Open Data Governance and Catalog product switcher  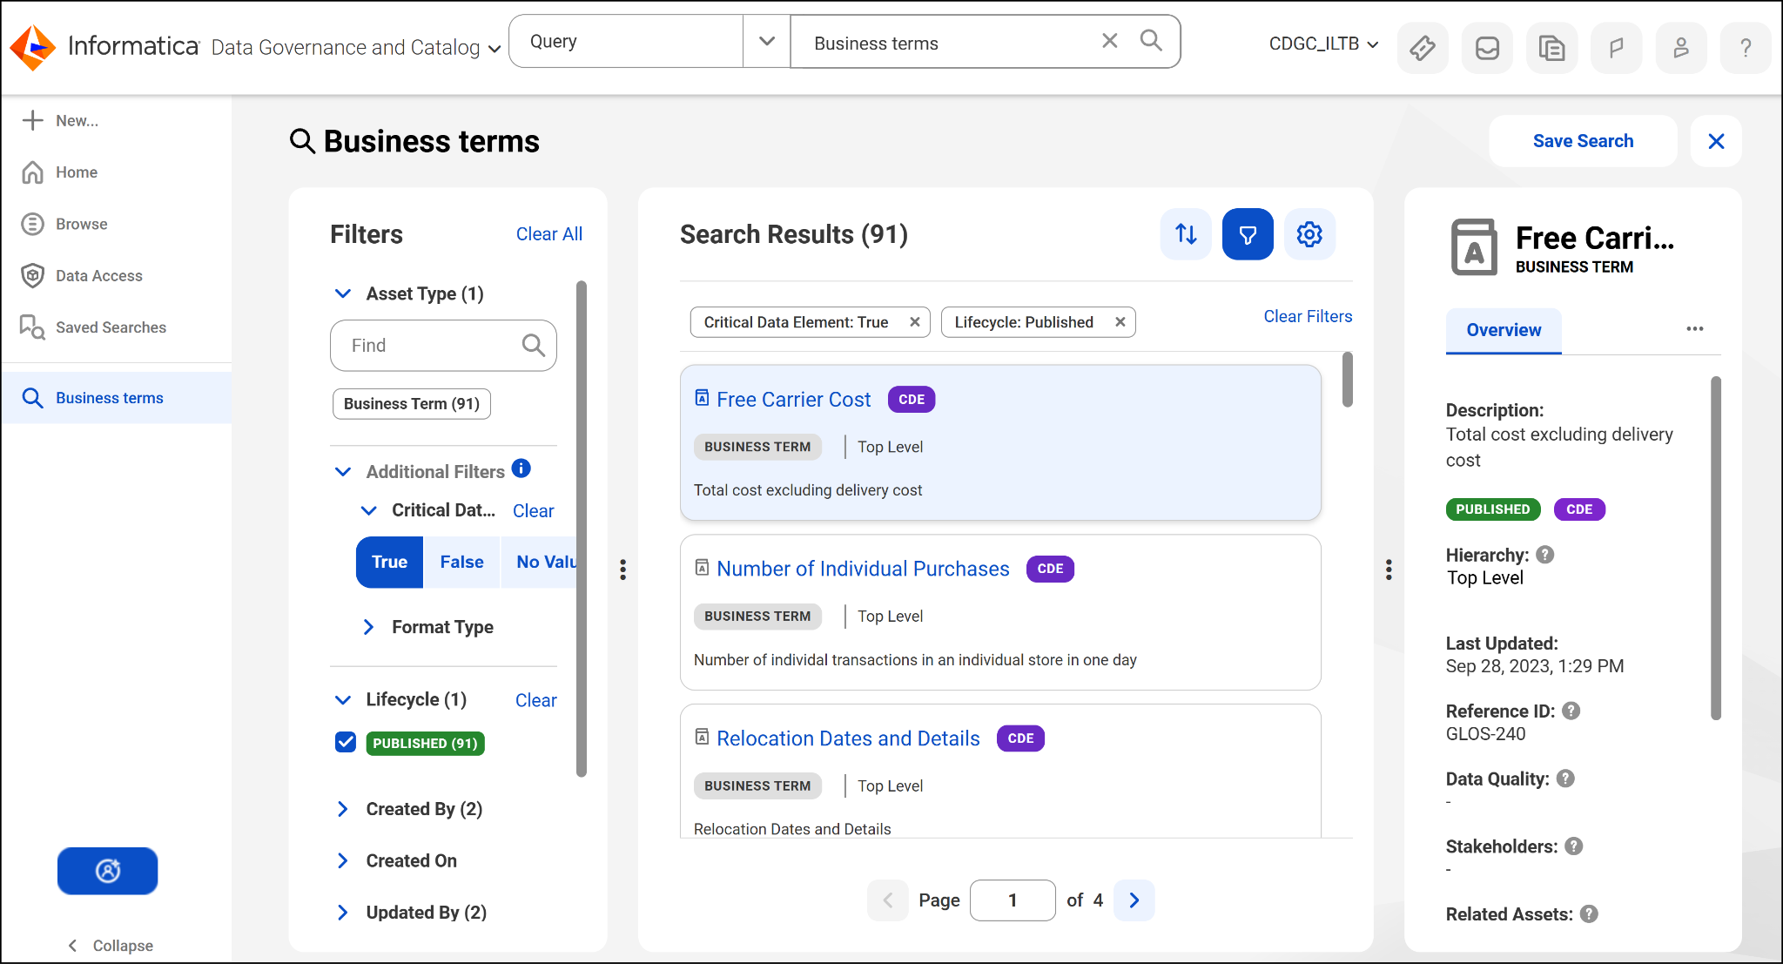pos(355,47)
